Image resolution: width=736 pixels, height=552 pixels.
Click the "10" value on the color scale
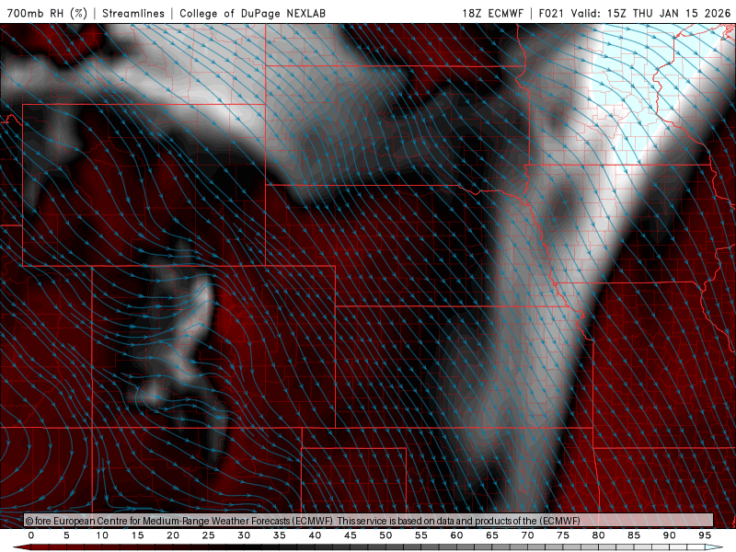[x=102, y=535]
